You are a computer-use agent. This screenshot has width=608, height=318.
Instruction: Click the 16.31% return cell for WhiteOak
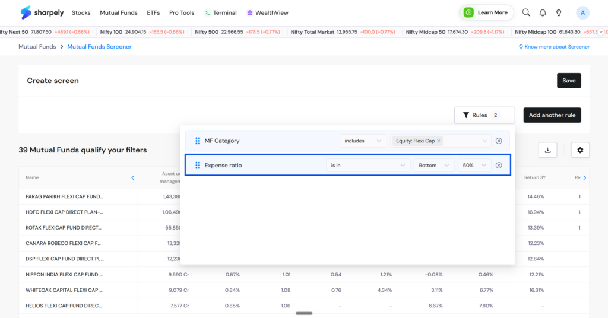click(x=536, y=290)
